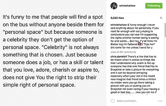Click the Add a comment field

(127, 101)
